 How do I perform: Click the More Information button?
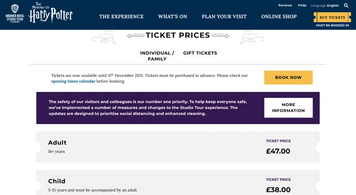288,108
